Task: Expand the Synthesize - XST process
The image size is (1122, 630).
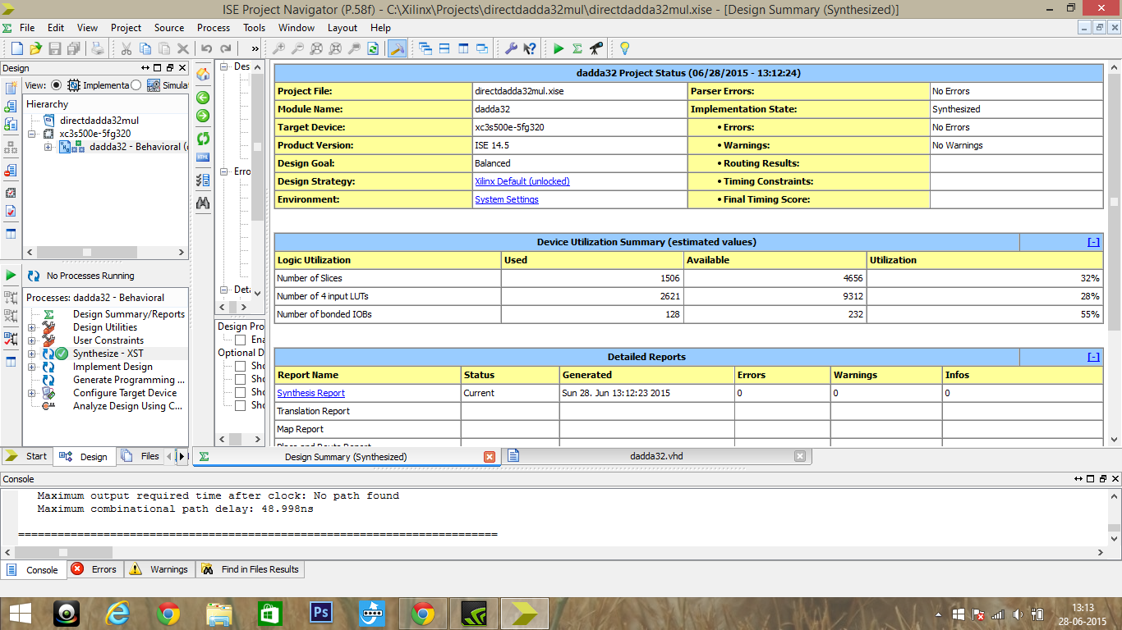Action: point(32,354)
